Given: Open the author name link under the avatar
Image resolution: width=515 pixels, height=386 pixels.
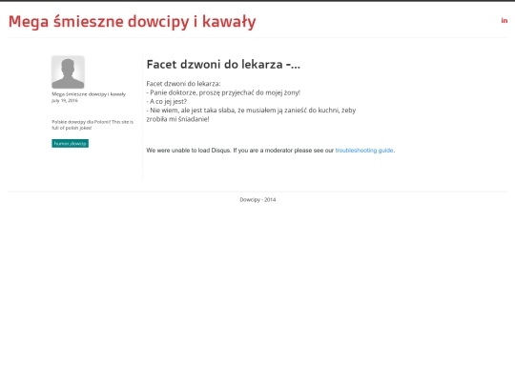Looking at the screenshot, I should tap(89, 94).
